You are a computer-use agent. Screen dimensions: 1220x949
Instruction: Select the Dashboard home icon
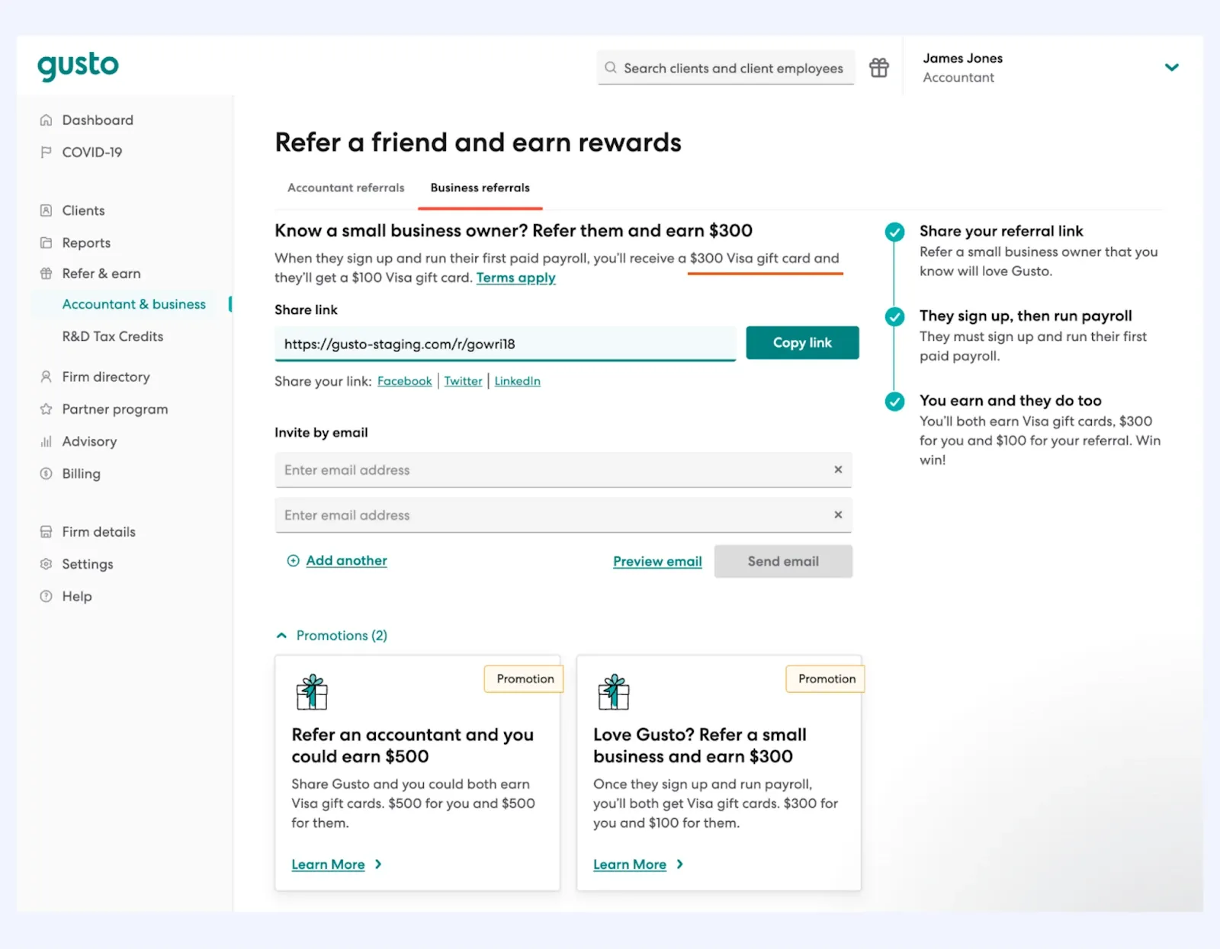(x=47, y=120)
